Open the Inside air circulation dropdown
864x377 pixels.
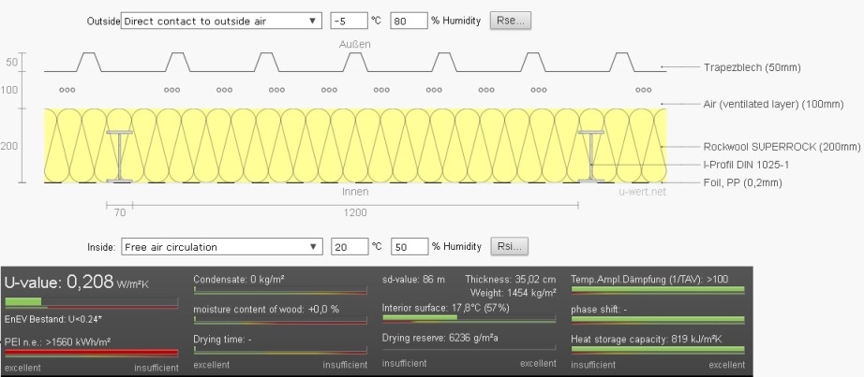(221, 247)
